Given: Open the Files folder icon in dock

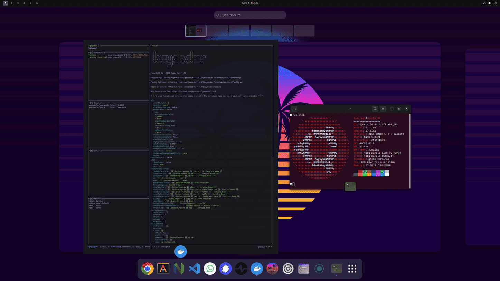Looking at the screenshot, I should coord(303,269).
